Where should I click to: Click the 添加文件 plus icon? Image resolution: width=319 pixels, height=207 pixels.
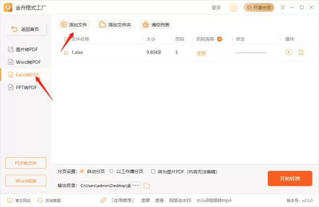(64, 24)
